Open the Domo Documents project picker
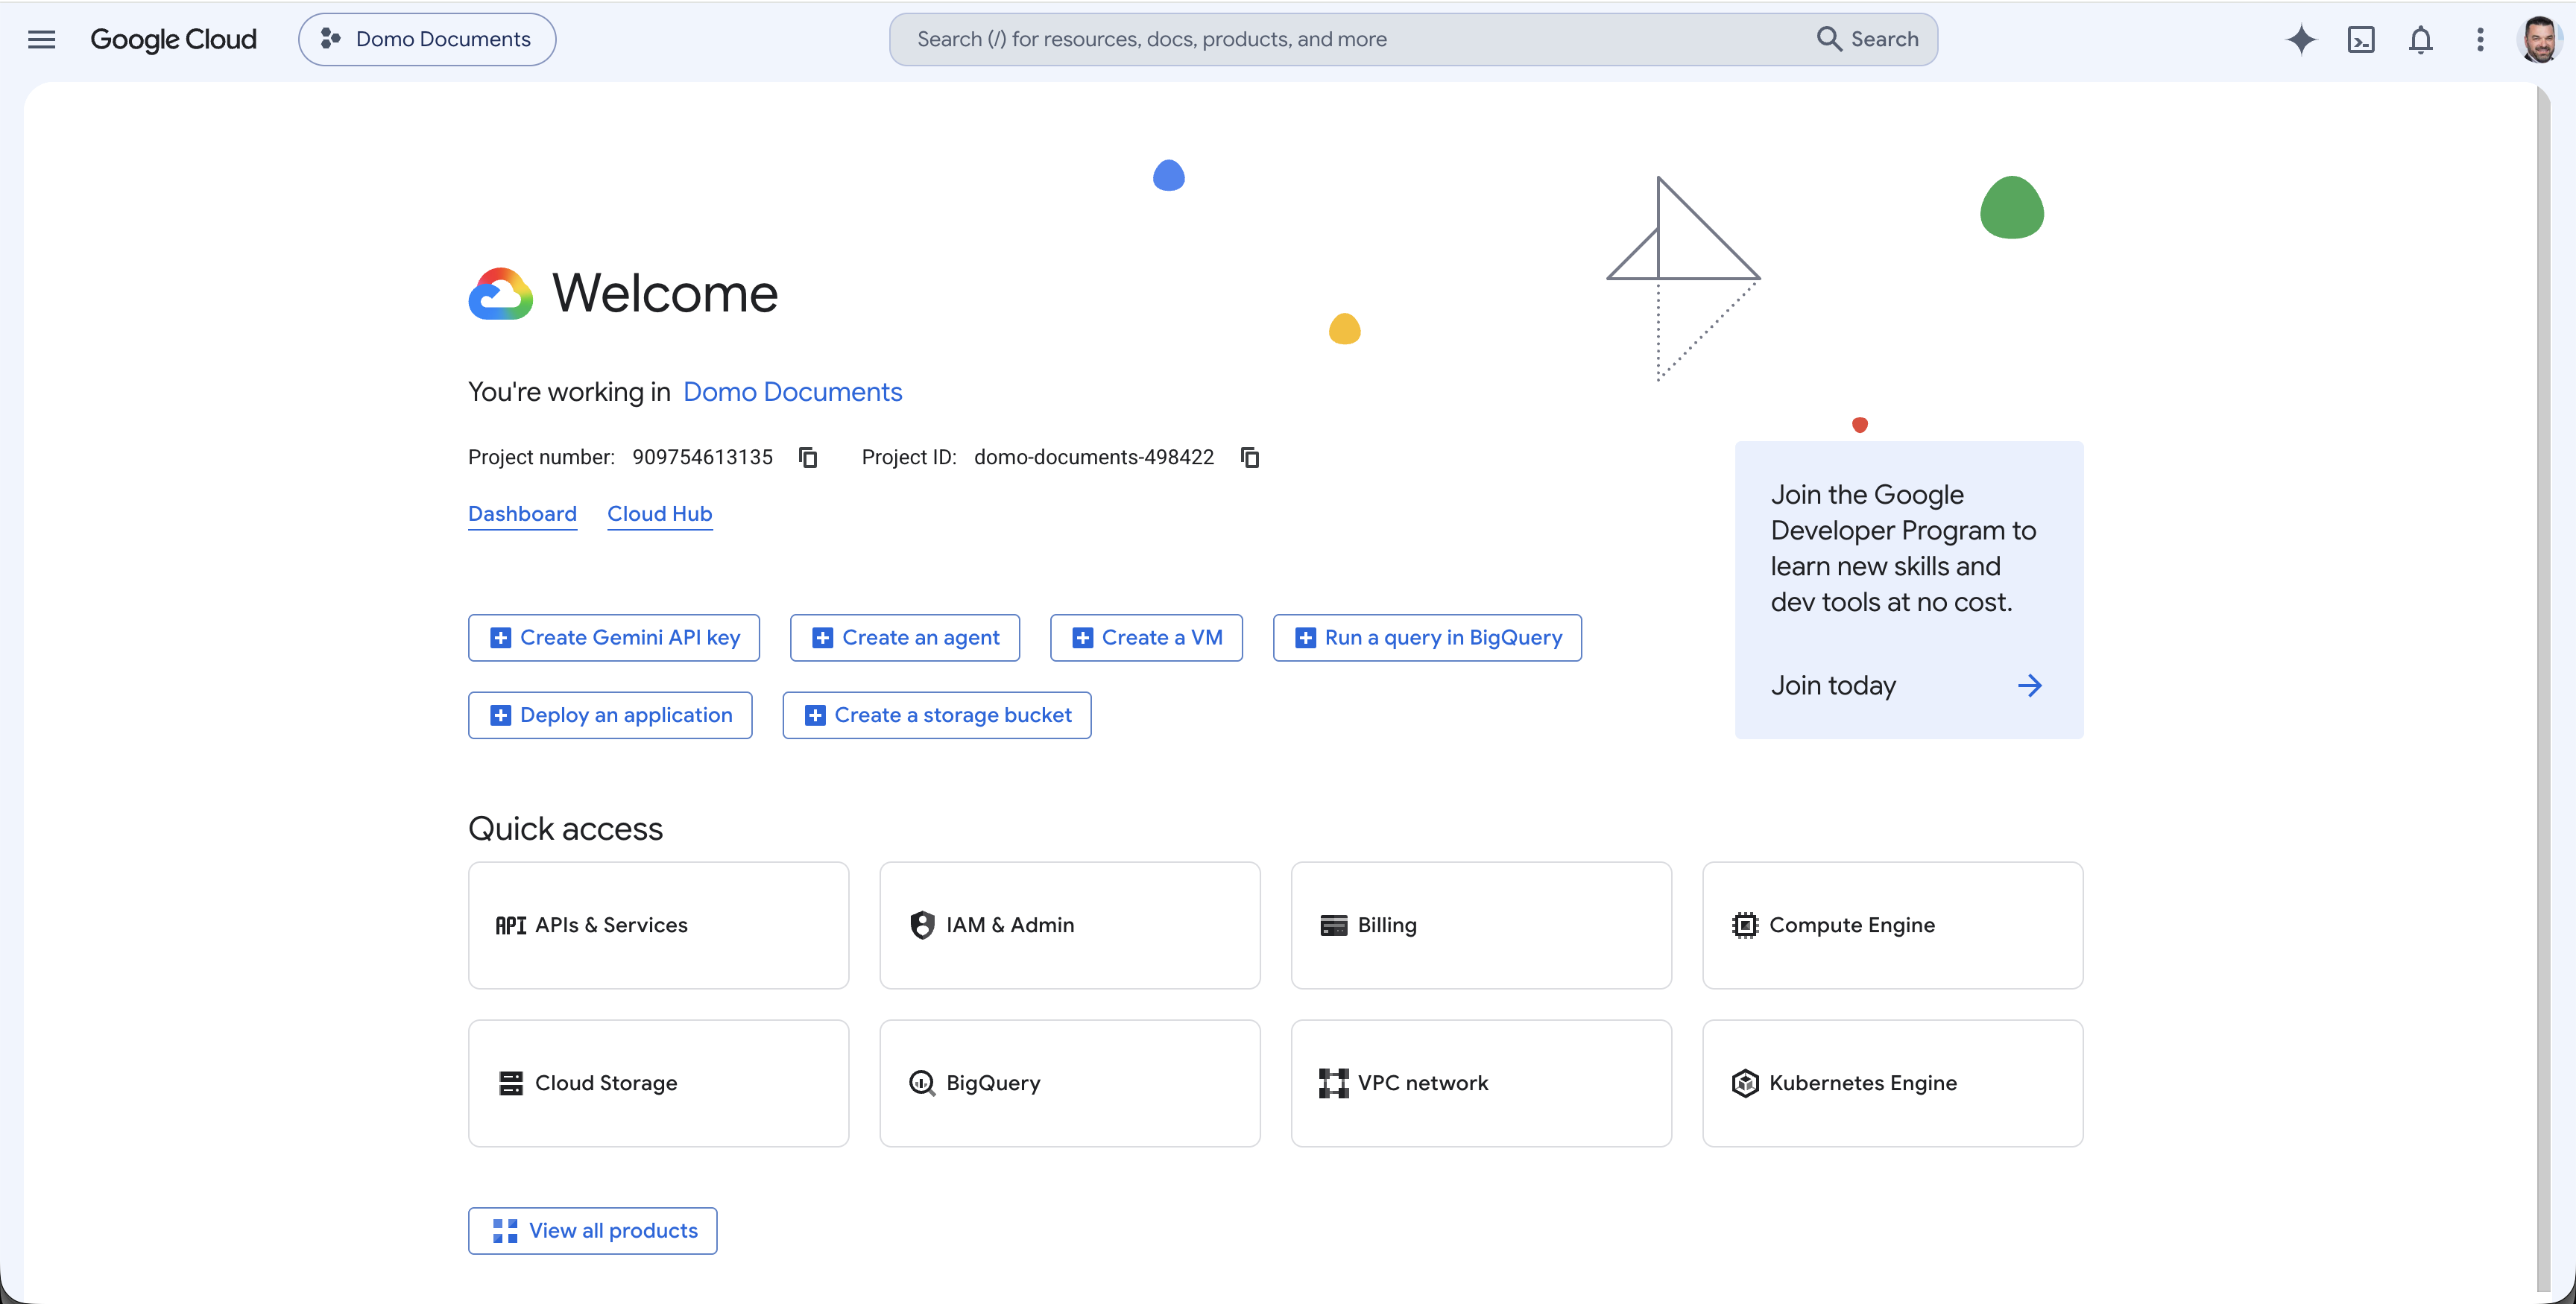2576x1304 pixels. coord(427,39)
